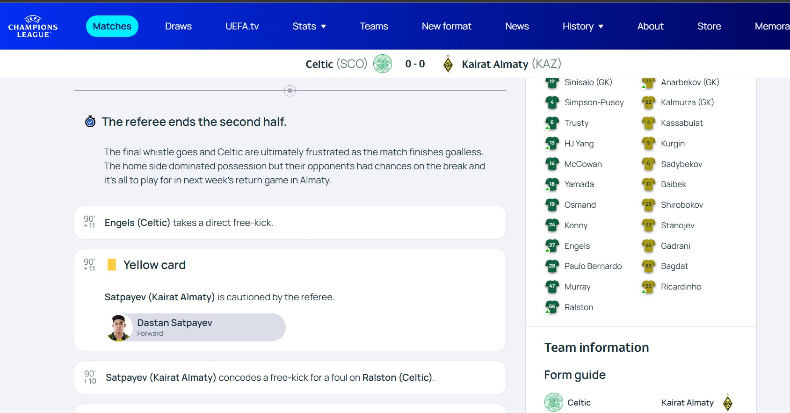Open the New format page
790x413 pixels.
point(446,26)
